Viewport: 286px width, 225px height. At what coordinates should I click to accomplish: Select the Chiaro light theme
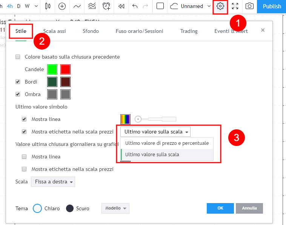(37, 208)
